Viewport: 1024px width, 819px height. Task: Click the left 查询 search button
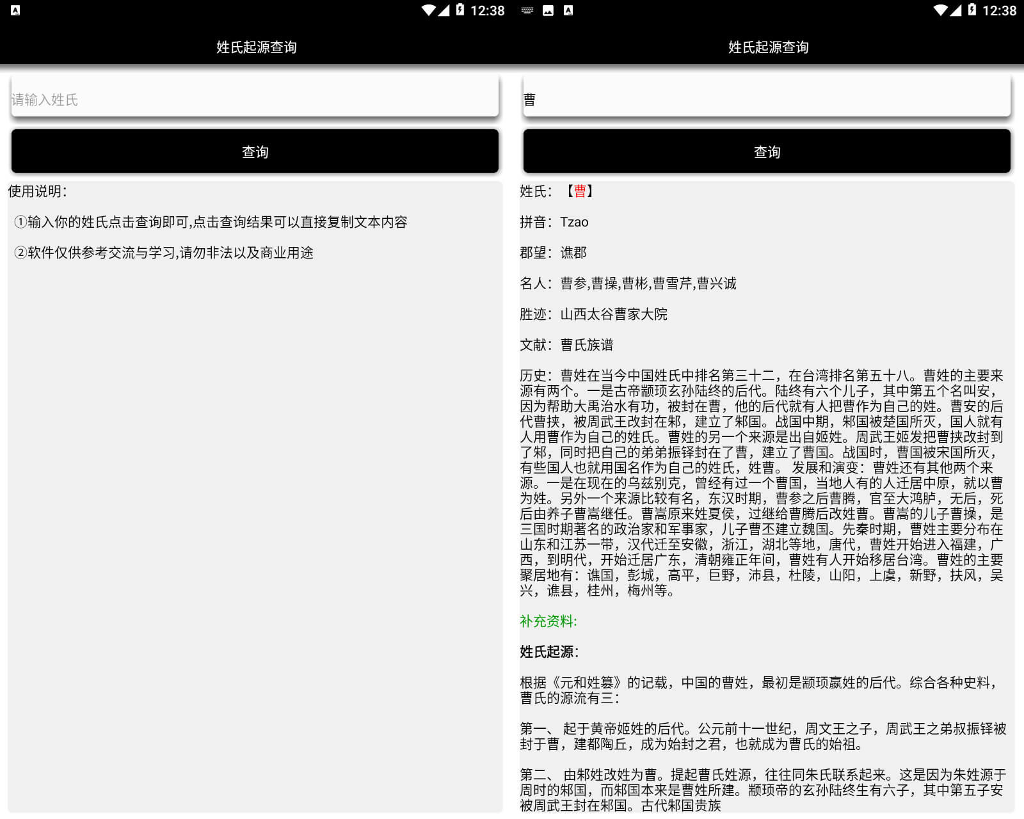coord(255,152)
